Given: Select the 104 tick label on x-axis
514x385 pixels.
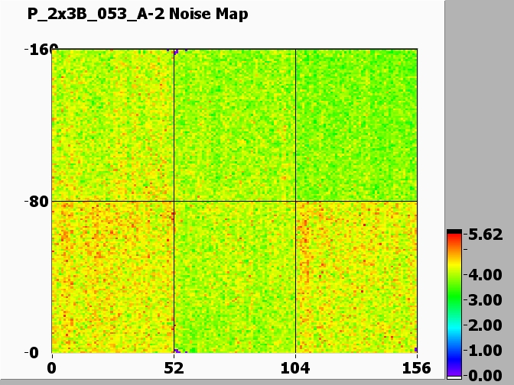Looking at the screenshot, I should (295, 368).
